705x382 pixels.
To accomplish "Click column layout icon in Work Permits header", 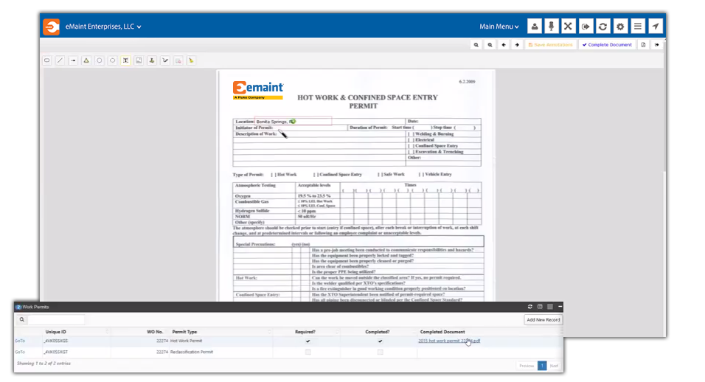I will (540, 307).
